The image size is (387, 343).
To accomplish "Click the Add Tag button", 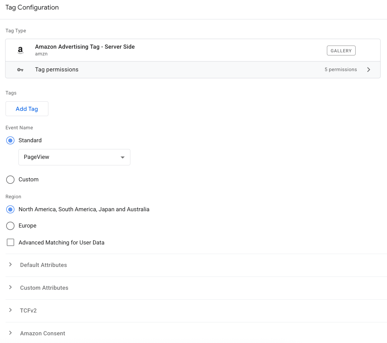I will click(x=27, y=109).
